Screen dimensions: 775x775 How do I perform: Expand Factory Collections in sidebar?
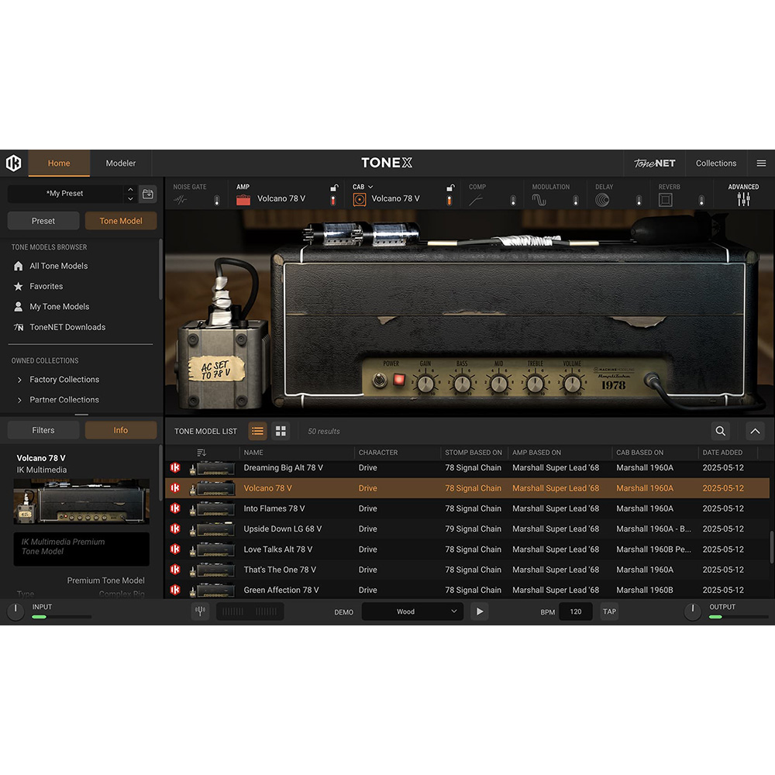tap(20, 380)
